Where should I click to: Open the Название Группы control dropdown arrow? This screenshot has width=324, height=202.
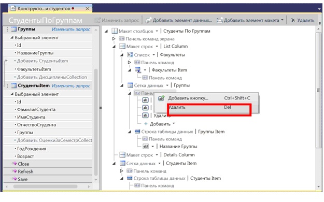pos(153,147)
